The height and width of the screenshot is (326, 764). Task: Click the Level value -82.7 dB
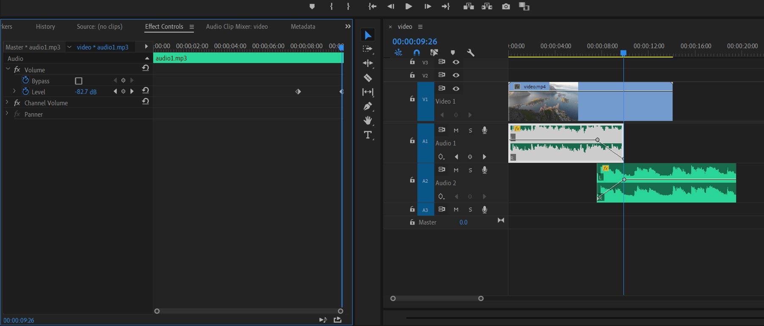coord(86,92)
